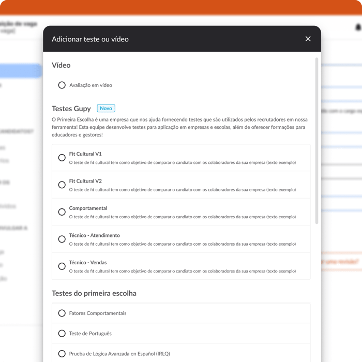Viewport: 362px width, 362px height.
Task: Click the Comportamental title text
Action: point(88,208)
